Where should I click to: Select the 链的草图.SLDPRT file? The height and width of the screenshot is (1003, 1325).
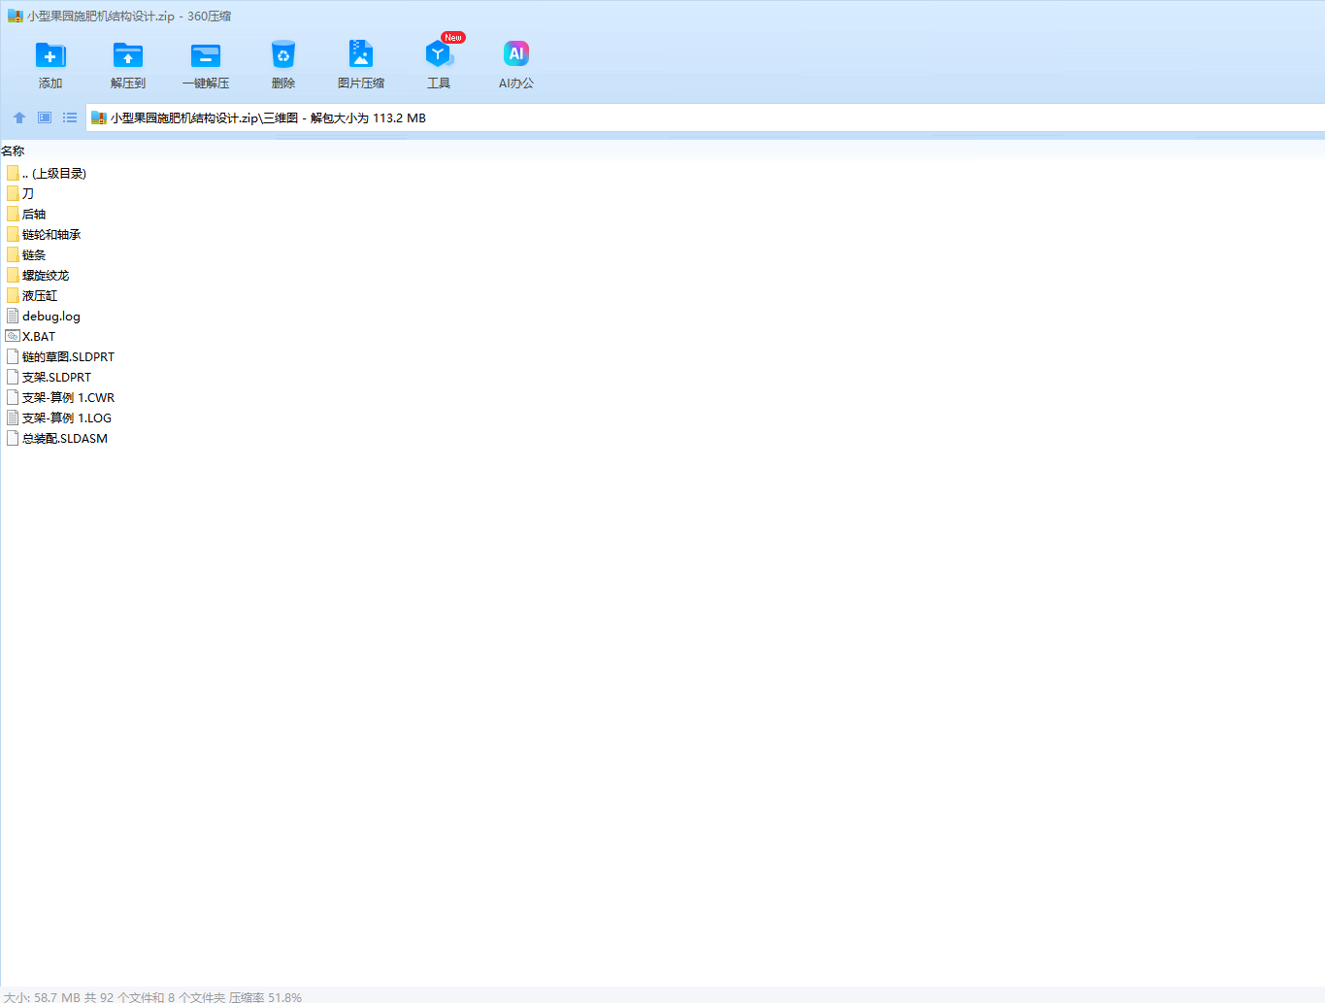[x=60, y=357]
